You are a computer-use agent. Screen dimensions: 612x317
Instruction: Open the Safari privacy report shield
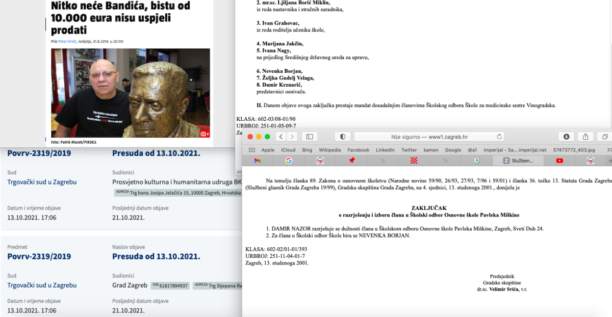tap(343, 137)
